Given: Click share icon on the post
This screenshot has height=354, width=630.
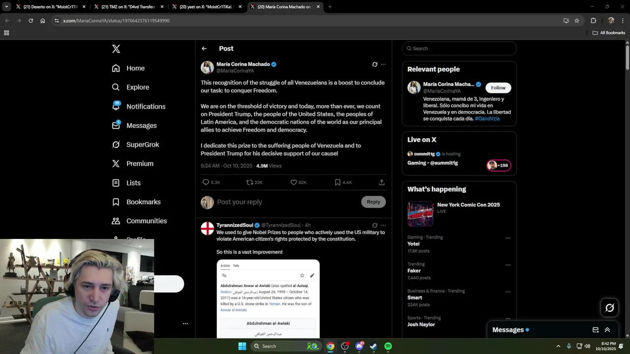Looking at the screenshot, I should click(x=381, y=182).
